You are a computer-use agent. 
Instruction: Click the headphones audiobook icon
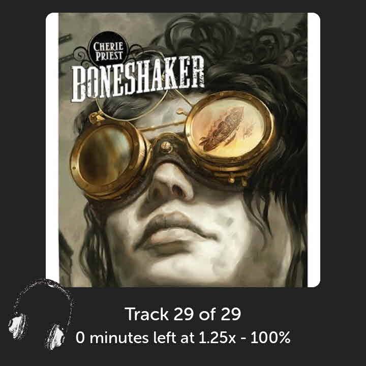[x=41, y=314]
